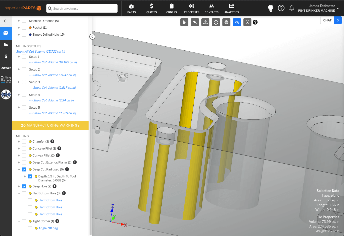This screenshot has height=236, width=344.
Task: Click the Angle: 90 deg link
Action: click(48, 228)
